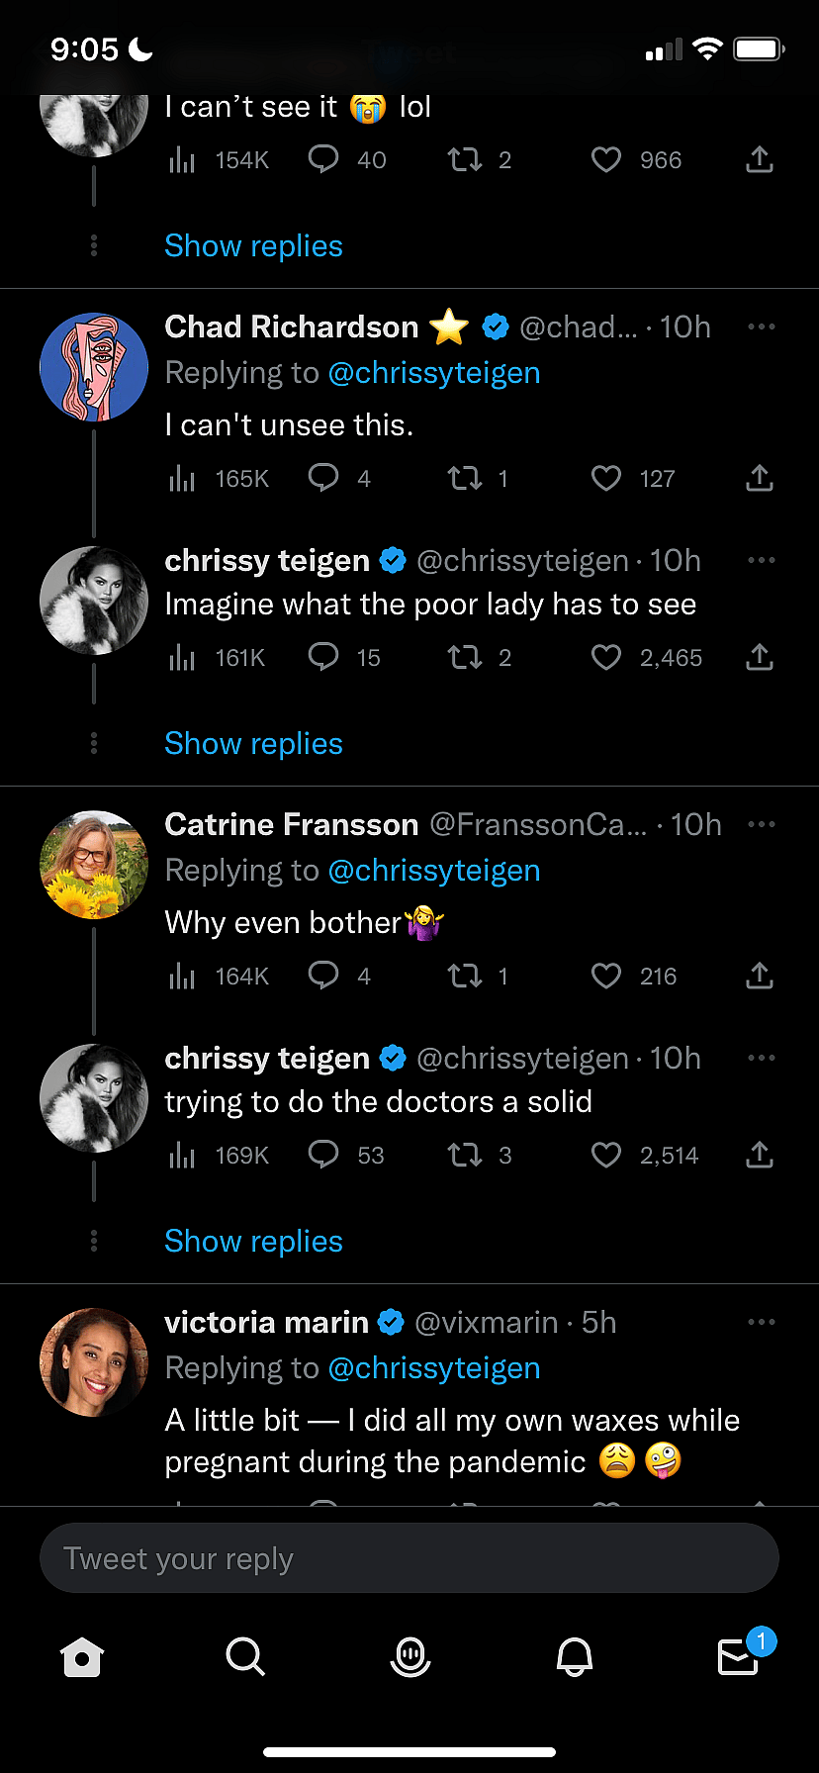Open the Spaces microphone tab
Screen dimensions: 819x1773
click(x=409, y=1656)
